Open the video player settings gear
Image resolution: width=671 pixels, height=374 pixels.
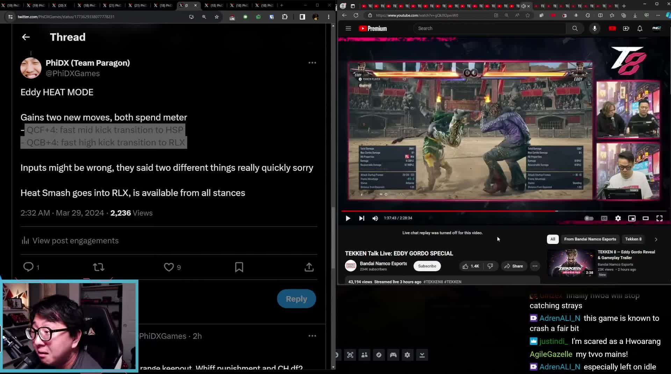pyautogui.click(x=618, y=218)
